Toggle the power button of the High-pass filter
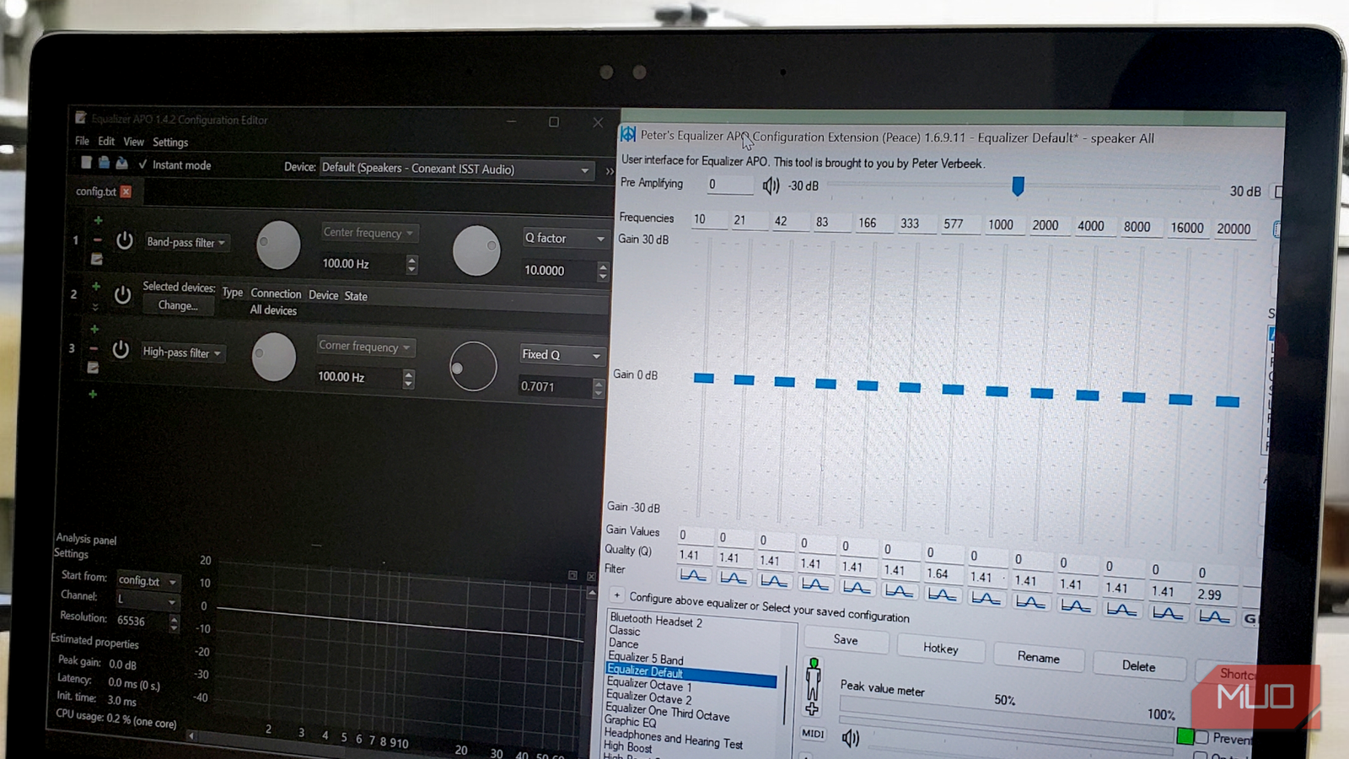The height and width of the screenshot is (759, 1349). click(x=121, y=352)
